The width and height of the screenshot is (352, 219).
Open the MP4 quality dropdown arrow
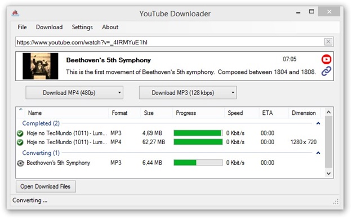click(119, 93)
